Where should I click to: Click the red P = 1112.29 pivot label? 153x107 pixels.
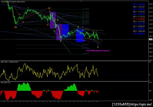click(139, 19)
